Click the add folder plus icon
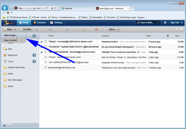186x129 pixels. coord(4,125)
